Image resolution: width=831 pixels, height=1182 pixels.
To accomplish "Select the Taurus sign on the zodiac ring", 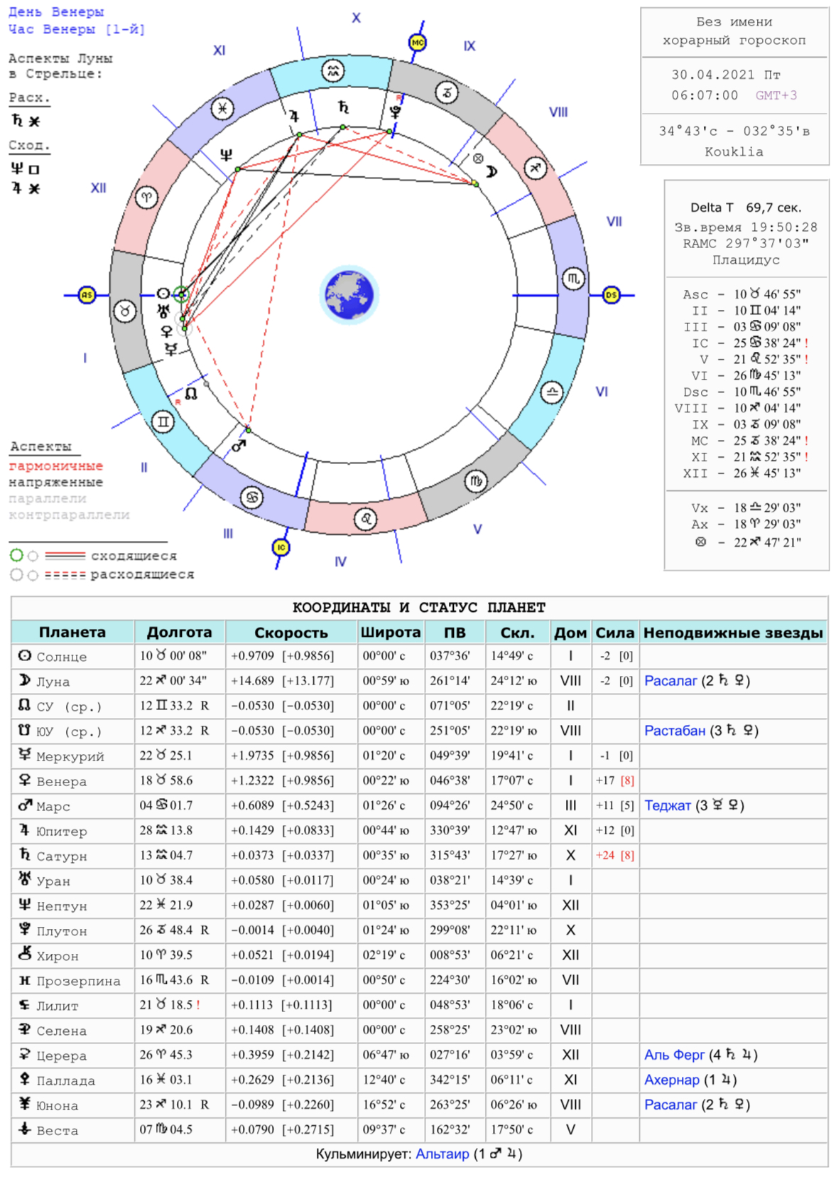I will pos(125,311).
